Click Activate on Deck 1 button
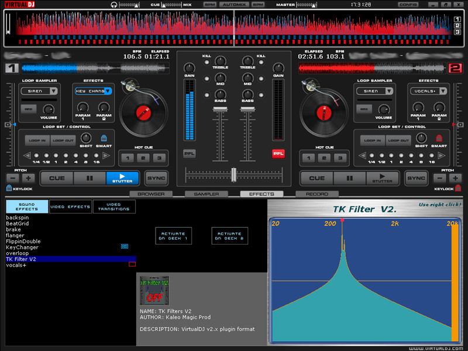This screenshot has height=351, width=468. (x=173, y=236)
